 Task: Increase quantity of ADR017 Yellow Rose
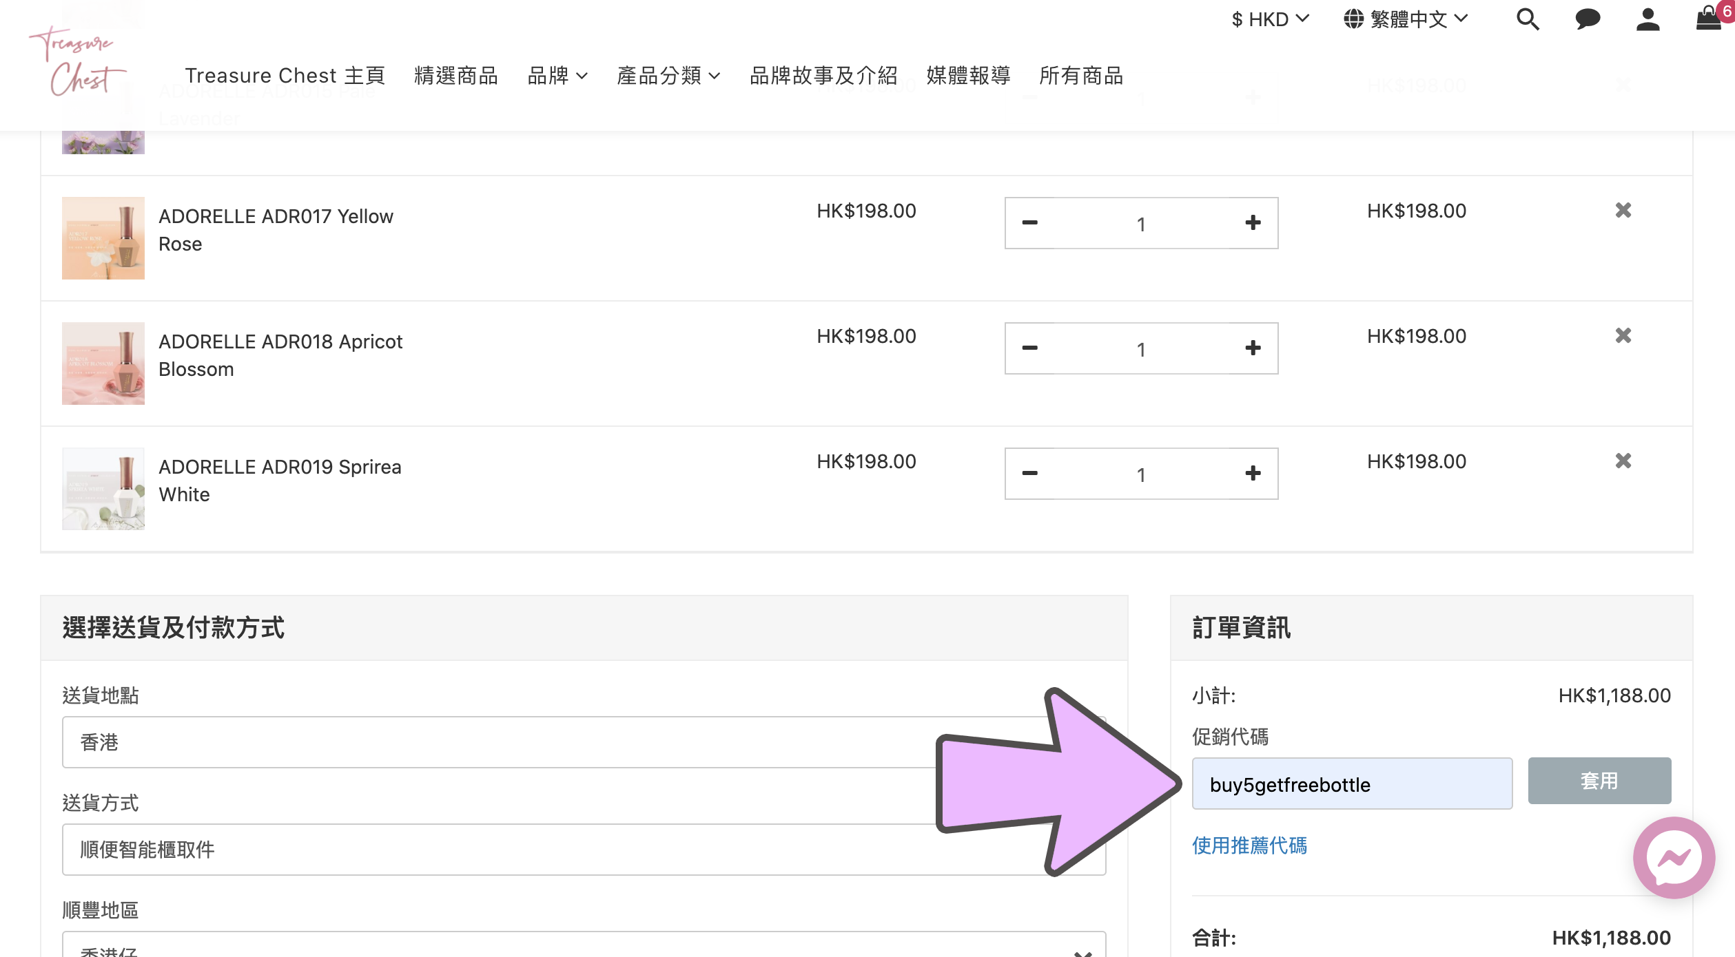(1253, 223)
